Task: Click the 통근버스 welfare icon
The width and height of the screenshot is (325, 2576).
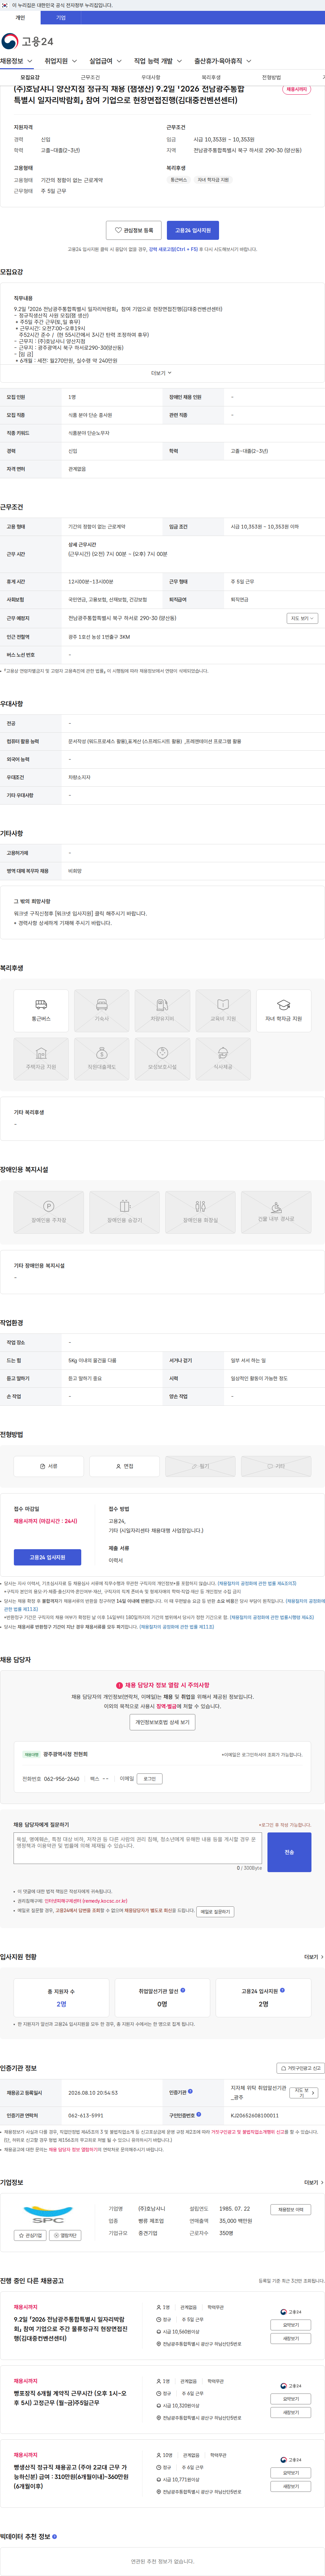Action: point(41,1011)
